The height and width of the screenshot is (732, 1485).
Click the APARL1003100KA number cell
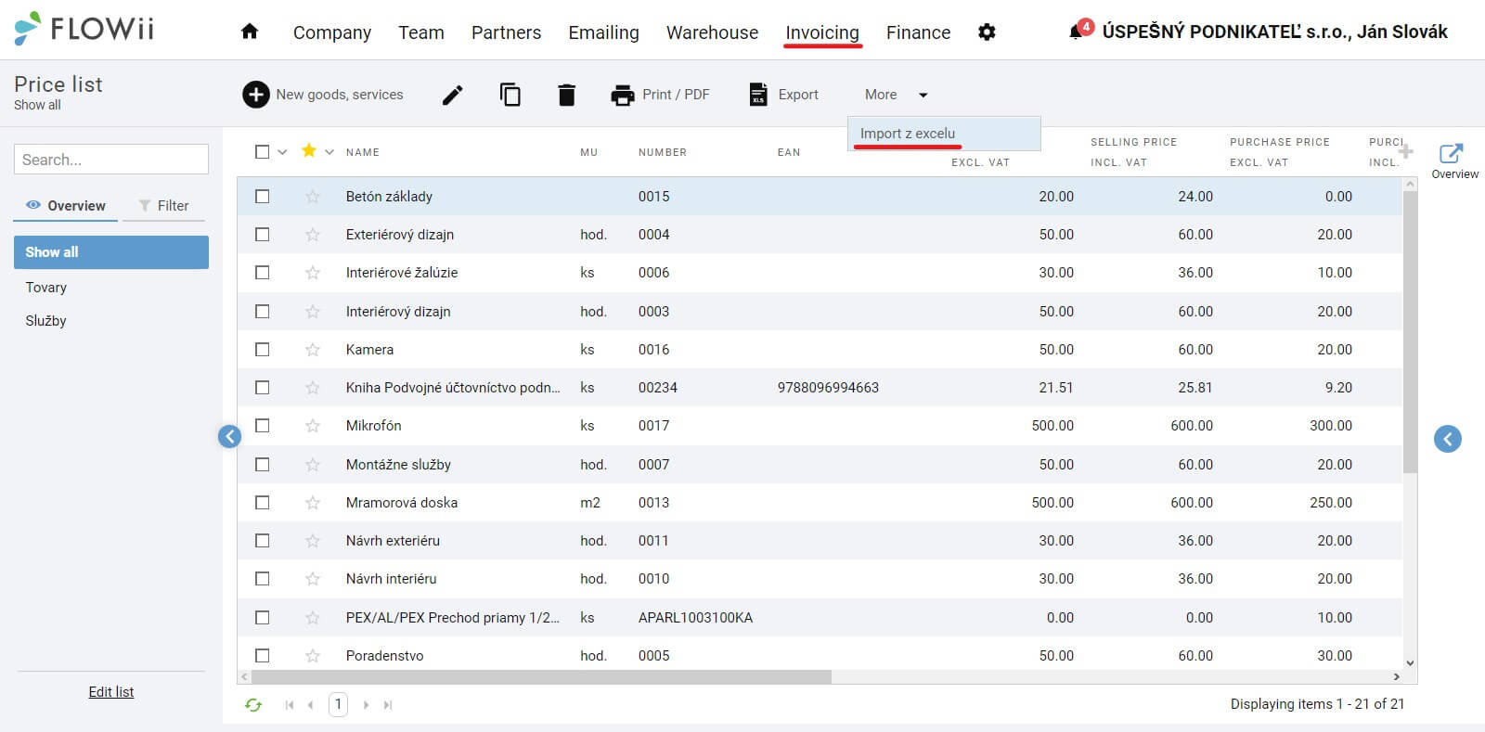point(695,618)
